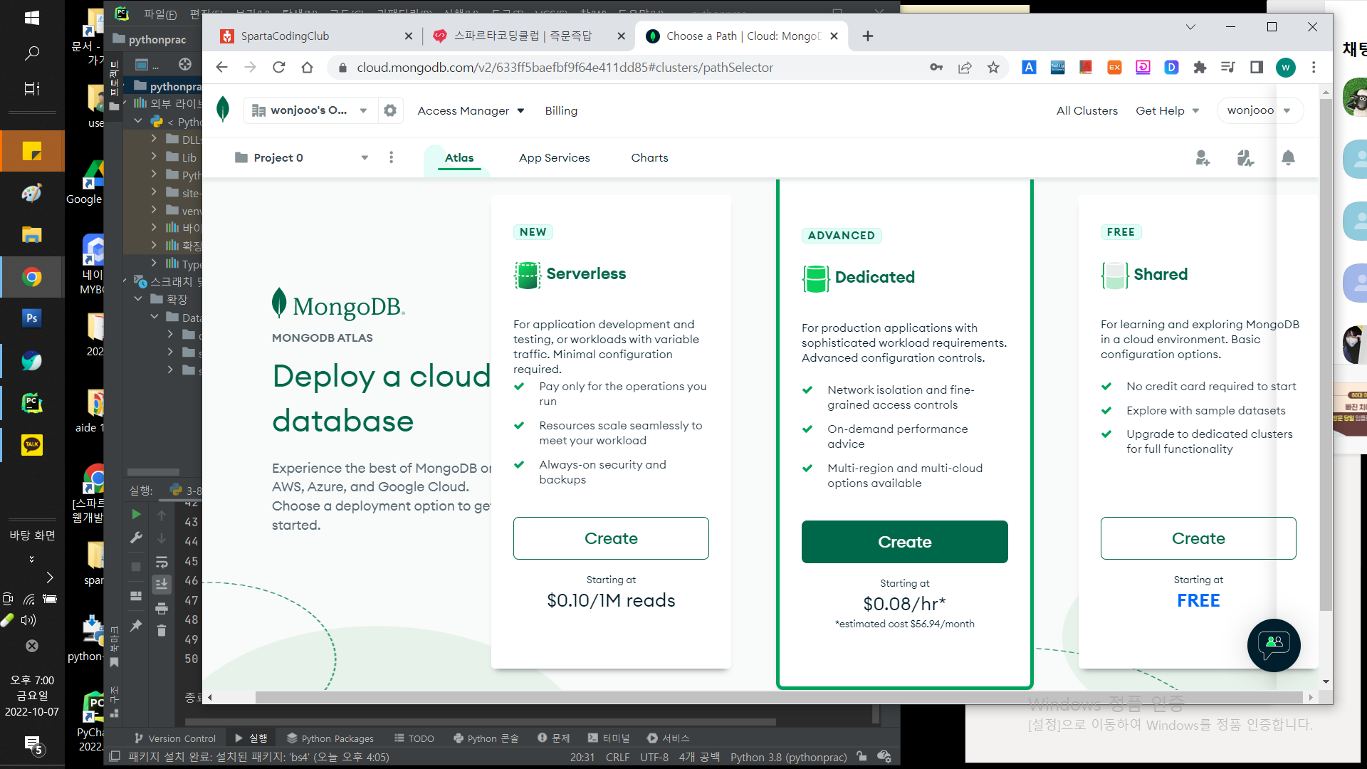The height and width of the screenshot is (769, 1367).
Task: Expand the Access Manager menu
Action: tap(471, 110)
